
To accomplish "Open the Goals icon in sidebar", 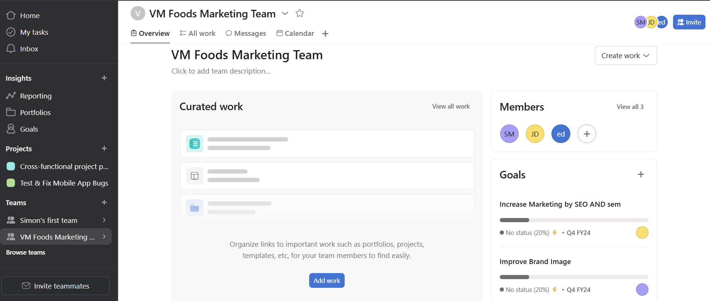I will click(11, 129).
